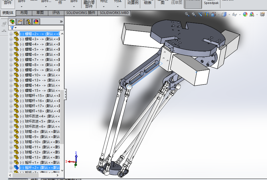
Task: Expand the 球帽<9> tree node
Action: [11, 137]
